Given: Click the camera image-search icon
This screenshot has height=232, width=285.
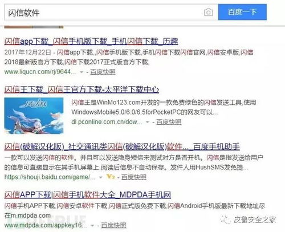Looking at the screenshot, I should tap(209, 13).
